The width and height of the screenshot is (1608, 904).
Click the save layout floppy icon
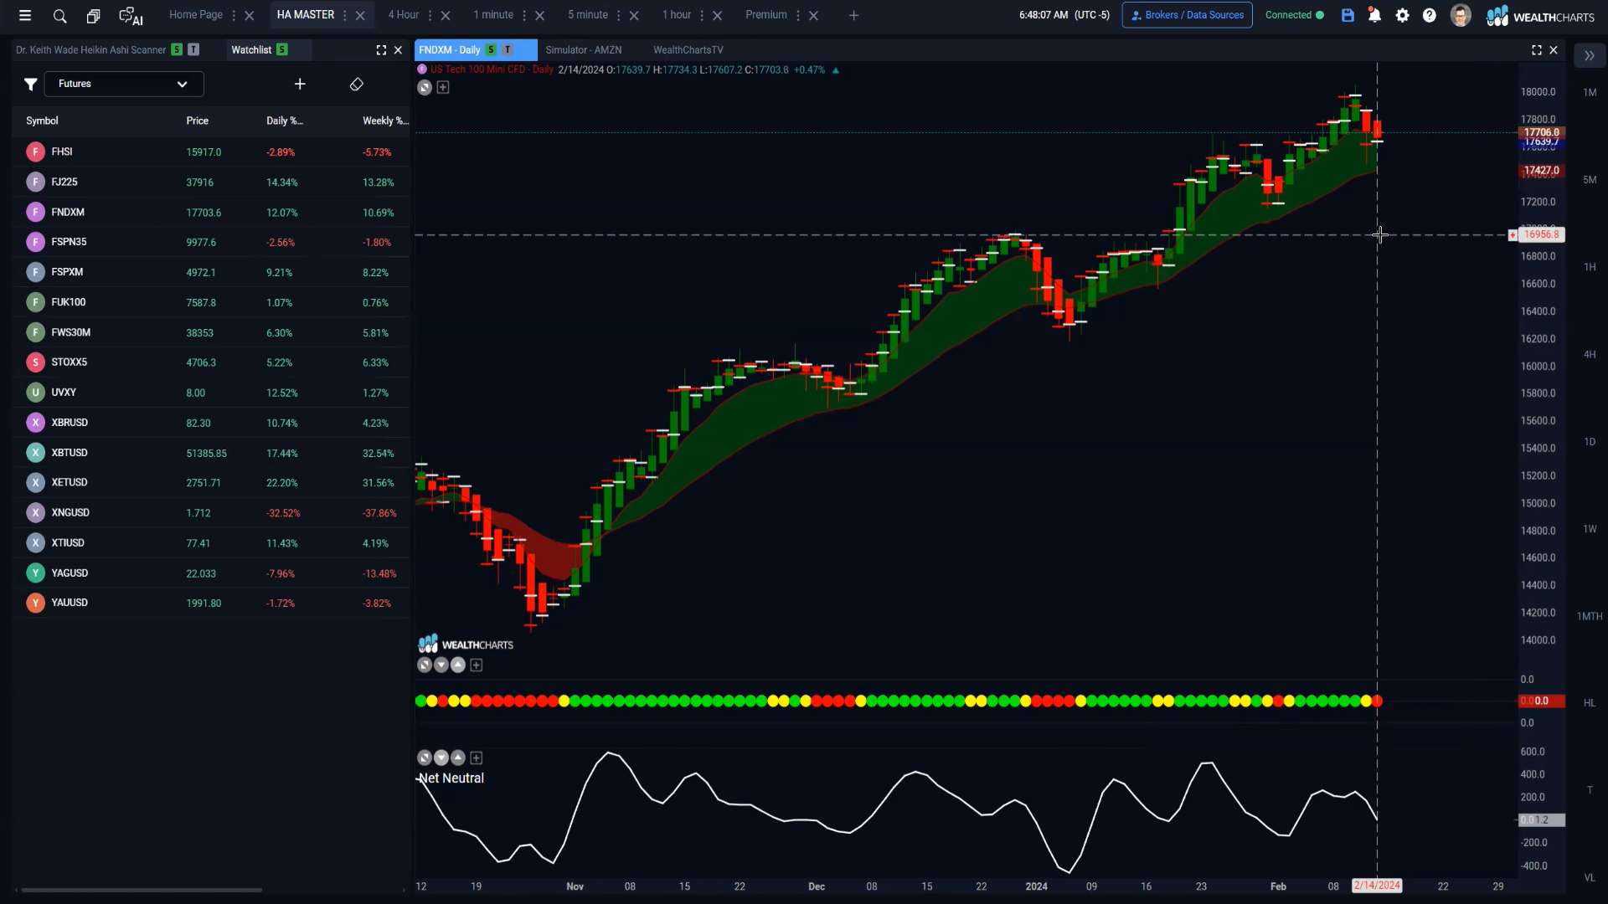1348,15
